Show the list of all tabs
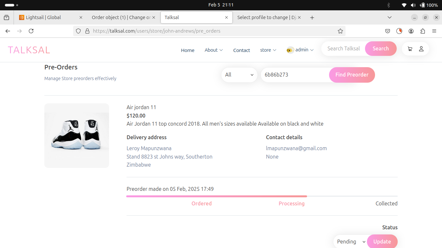Image resolution: width=442 pixels, height=248 pixels. (x=390, y=17)
